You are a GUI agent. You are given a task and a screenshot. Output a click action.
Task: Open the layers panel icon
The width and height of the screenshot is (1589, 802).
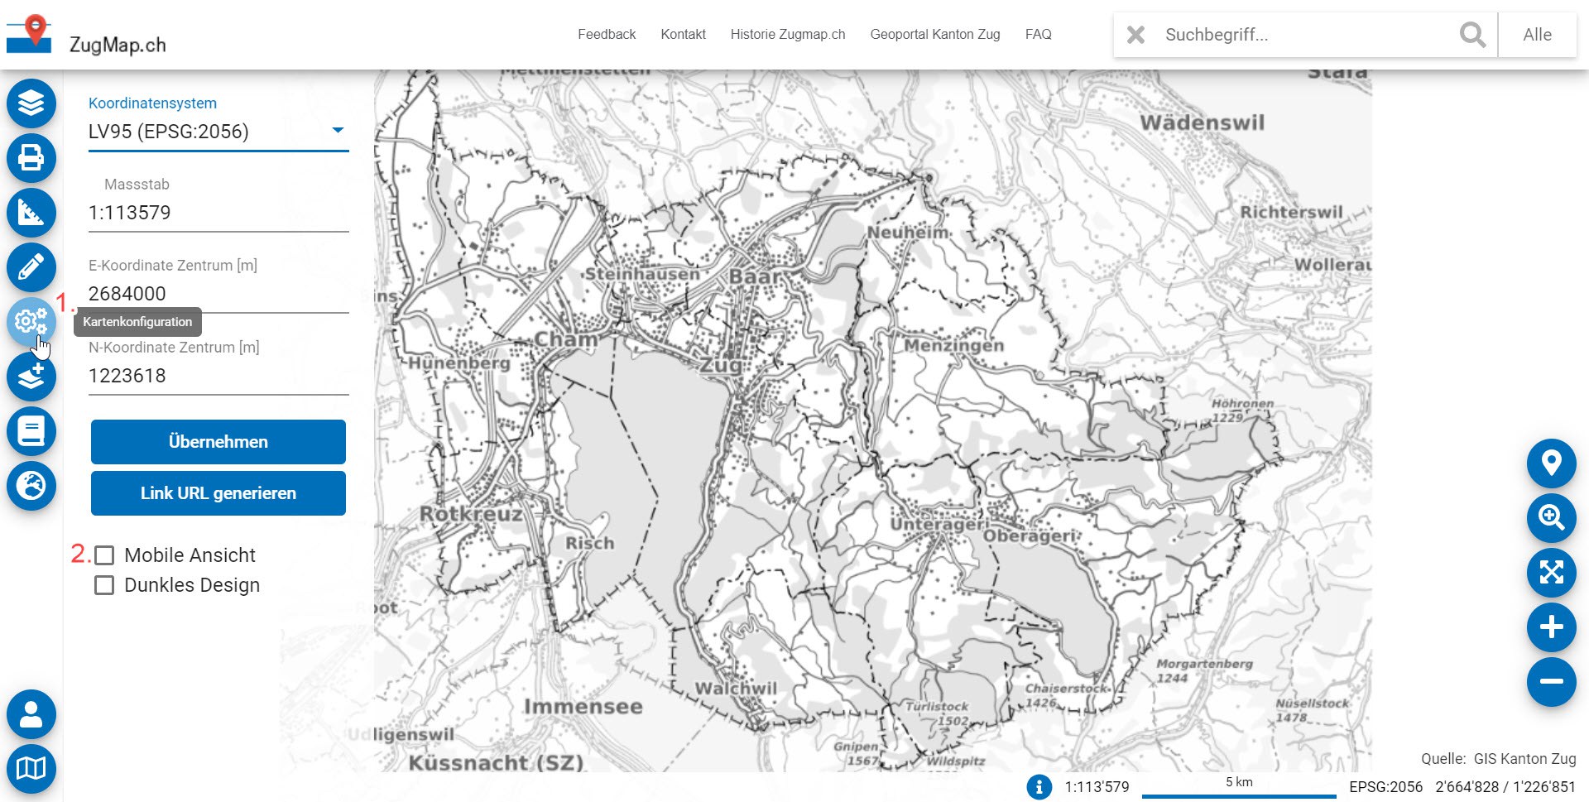(x=31, y=103)
